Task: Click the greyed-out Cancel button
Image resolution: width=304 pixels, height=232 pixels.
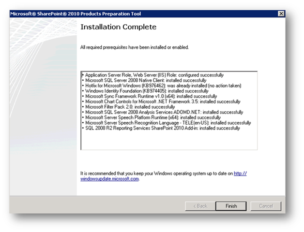Action: coord(266,206)
